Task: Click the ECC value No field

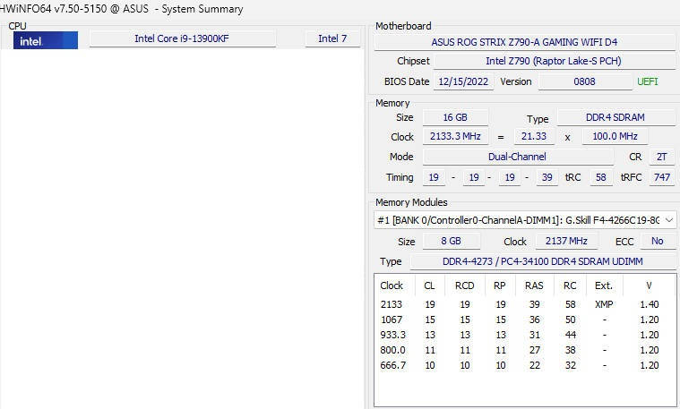Action: [658, 241]
